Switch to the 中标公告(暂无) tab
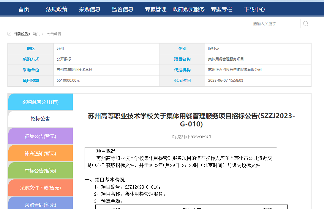324x209 pixels. (x=40, y=171)
